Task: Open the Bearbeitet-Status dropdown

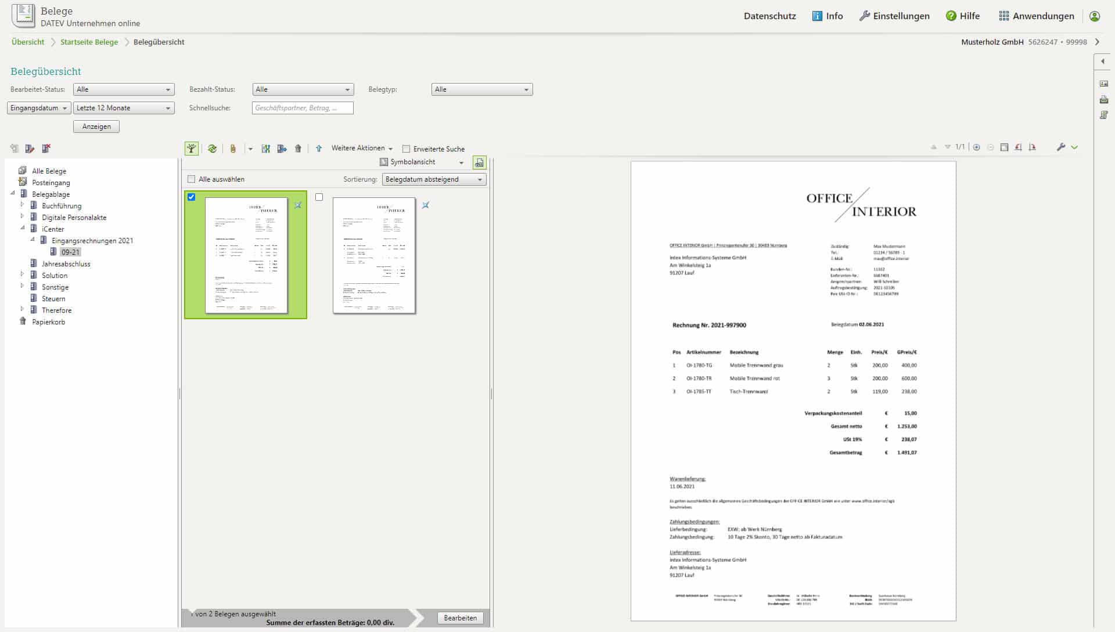Action: click(x=124, y=89)
